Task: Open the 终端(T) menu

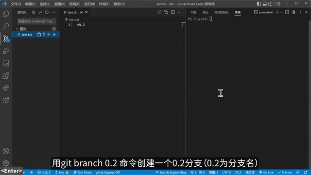Action: 104,4
